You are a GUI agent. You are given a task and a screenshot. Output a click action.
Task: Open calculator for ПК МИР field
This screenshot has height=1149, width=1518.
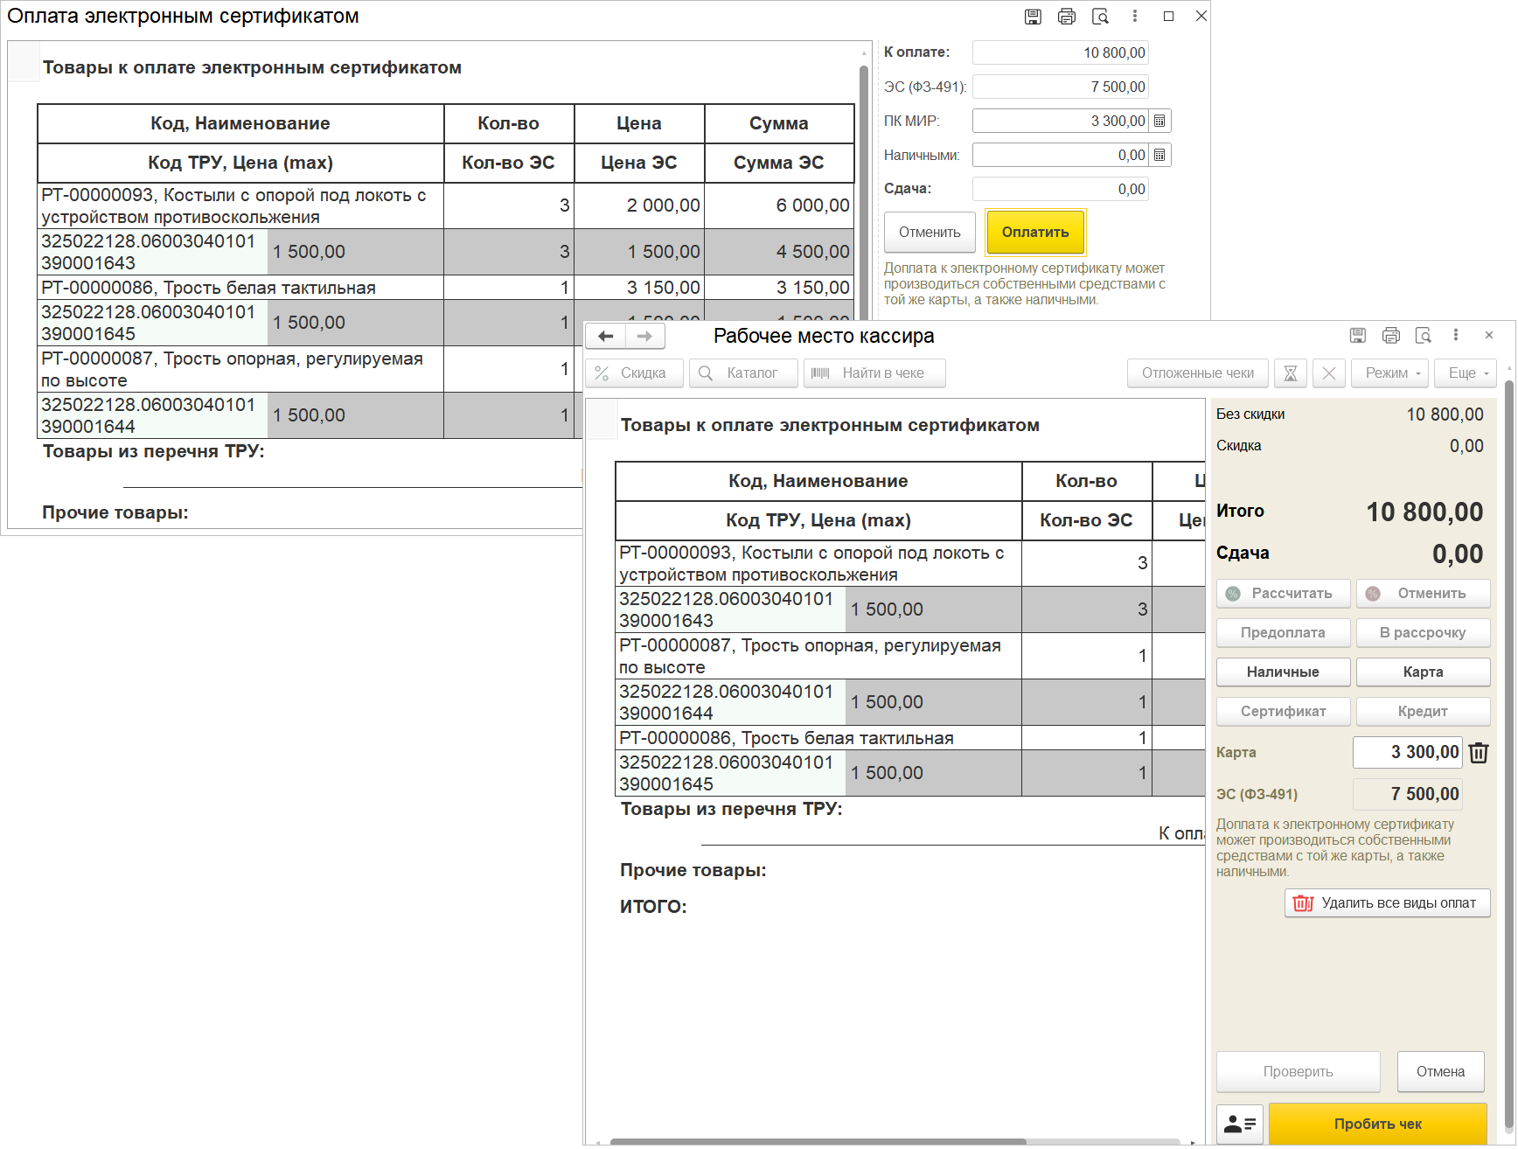click(x=1159, y=121)
